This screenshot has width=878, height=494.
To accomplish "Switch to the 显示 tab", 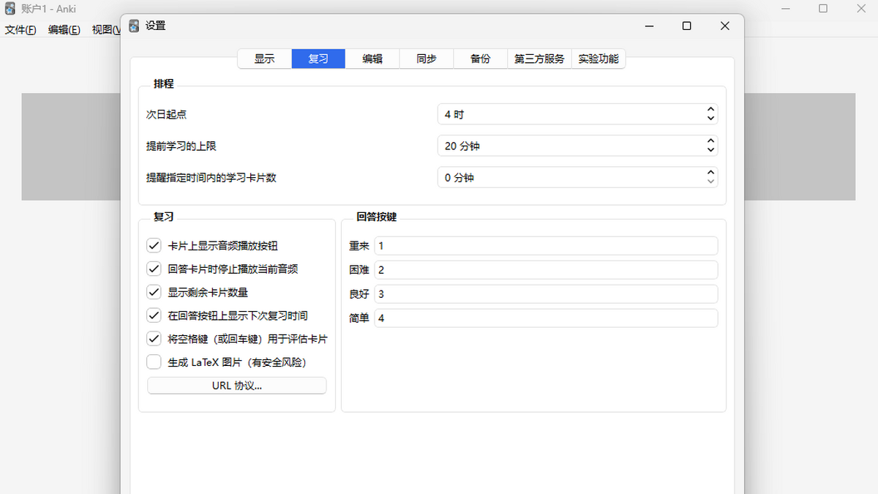I will click(x=265, y=59).
